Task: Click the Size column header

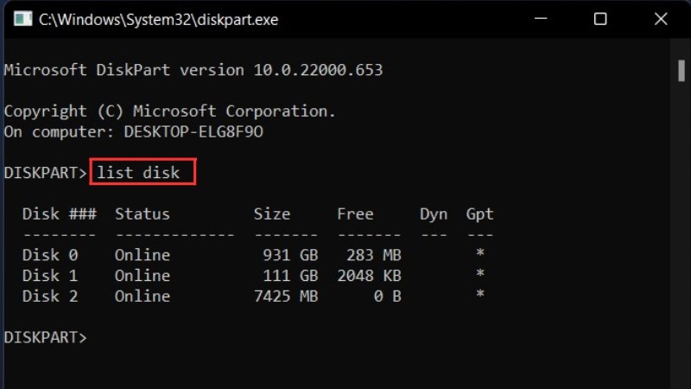Action: [272, 214]
